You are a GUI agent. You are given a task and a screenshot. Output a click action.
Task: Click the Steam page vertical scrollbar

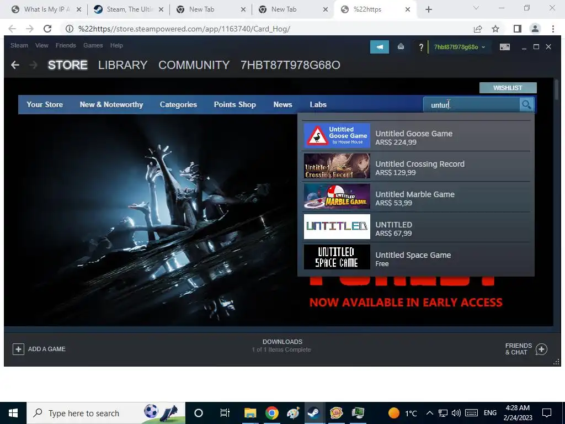[557, 89]
